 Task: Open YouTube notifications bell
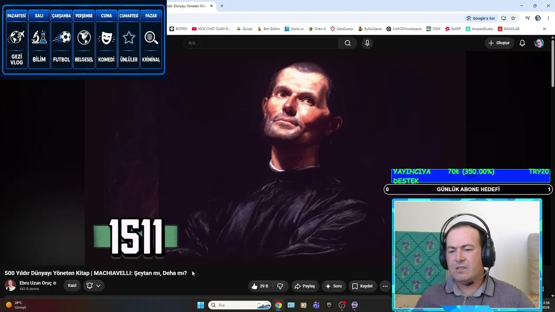tap(522, 43)
